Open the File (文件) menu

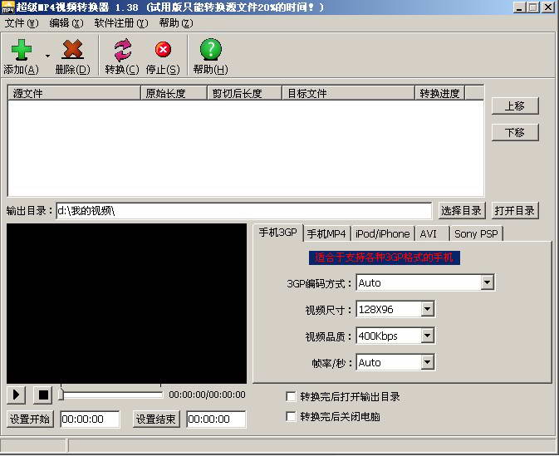pos(22,23)
